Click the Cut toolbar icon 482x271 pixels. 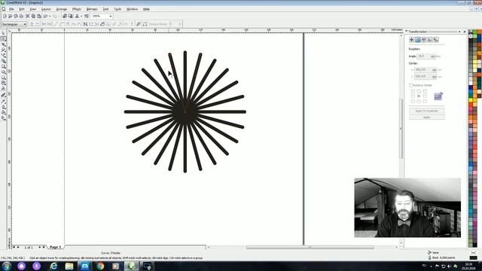tap(27, 16)
